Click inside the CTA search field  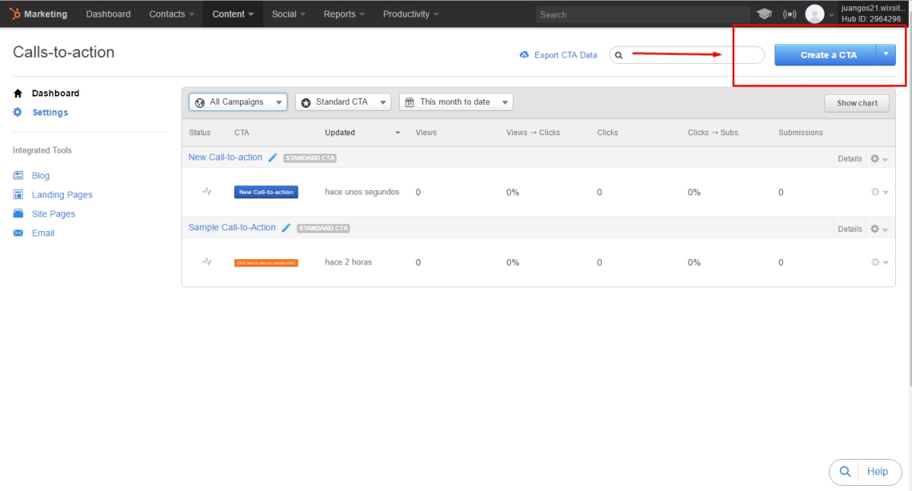(x=684, y=55)
